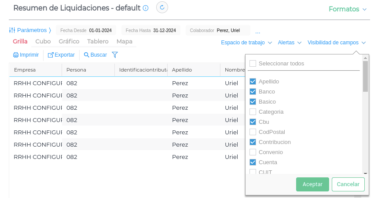The width and height of the screenshot is (374, 198).
Task: Click the funnel filter icon
Action: click(x=115, y=55)
